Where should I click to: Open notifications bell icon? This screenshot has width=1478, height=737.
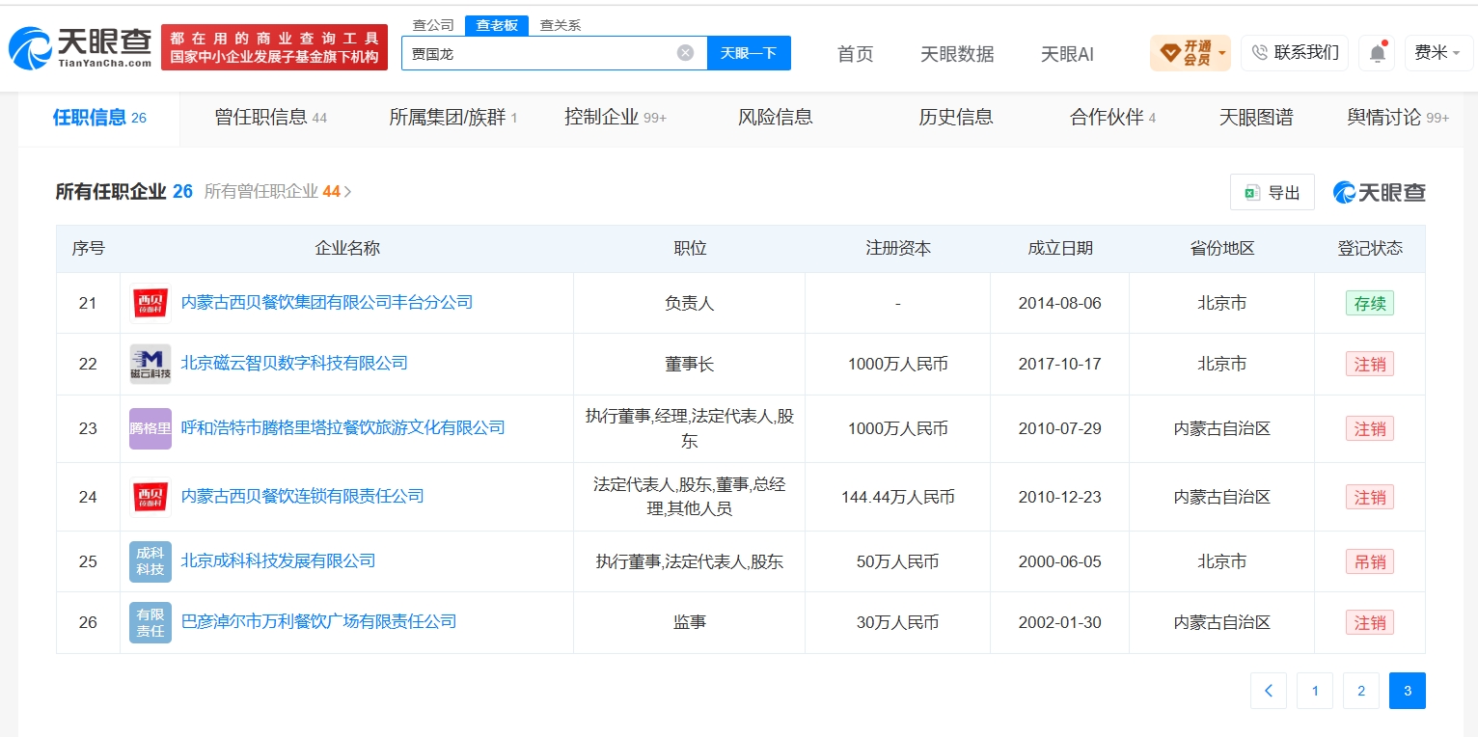[x=1377, y=53]
